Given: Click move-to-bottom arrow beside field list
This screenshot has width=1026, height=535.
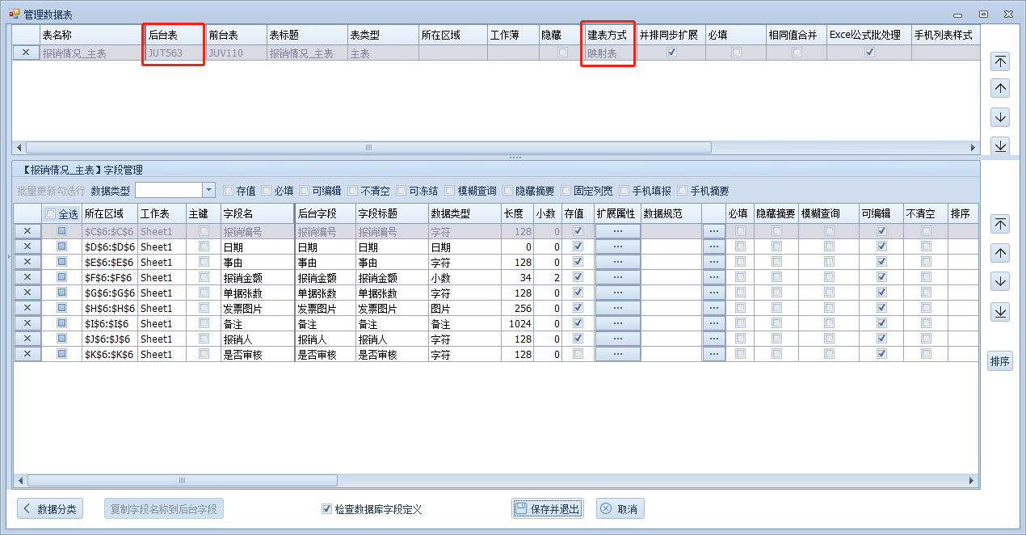Looking at the screenshot, I should click(x=1000, y=312).
